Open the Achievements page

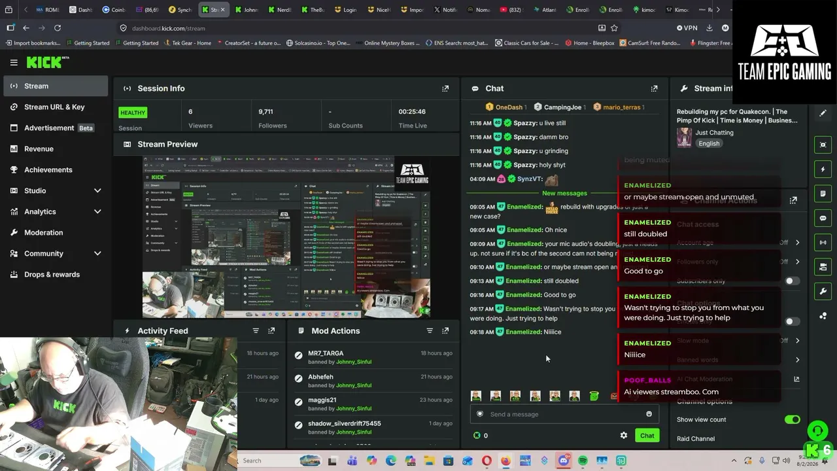click(56, 169)
